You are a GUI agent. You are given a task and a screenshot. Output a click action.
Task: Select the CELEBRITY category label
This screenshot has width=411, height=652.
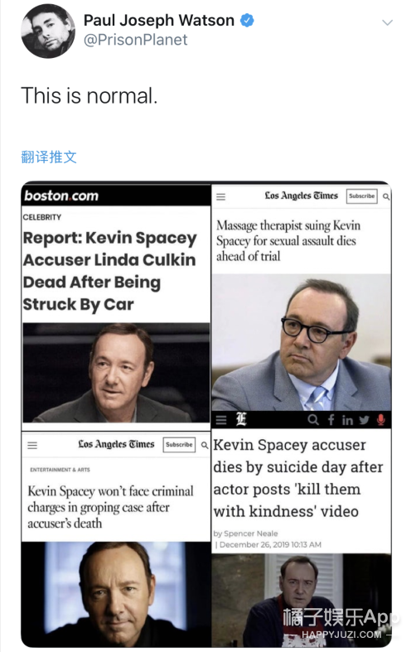point(42,217)
